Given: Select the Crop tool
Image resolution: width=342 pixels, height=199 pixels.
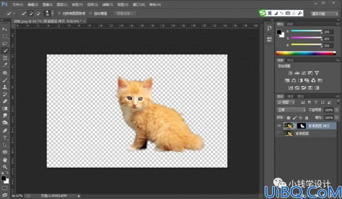Looking at the screenshot, I should (x=5, y=58).
